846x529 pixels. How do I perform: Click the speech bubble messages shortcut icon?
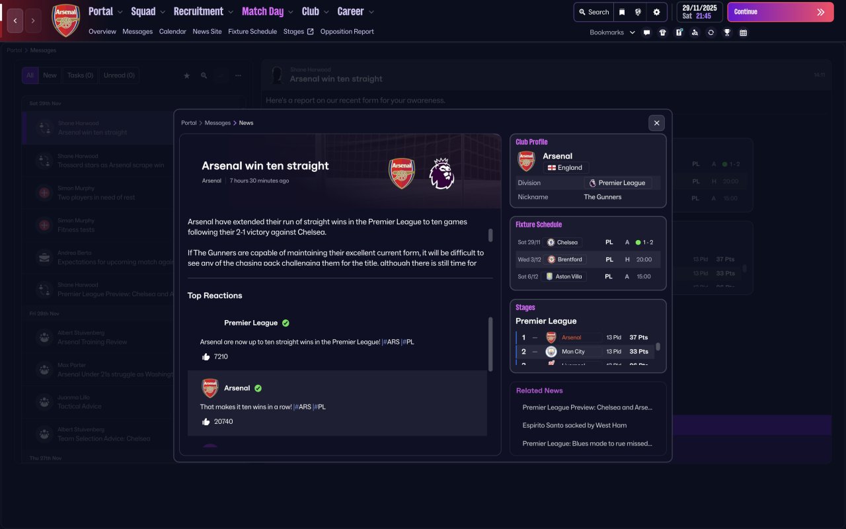click(646, 32)
